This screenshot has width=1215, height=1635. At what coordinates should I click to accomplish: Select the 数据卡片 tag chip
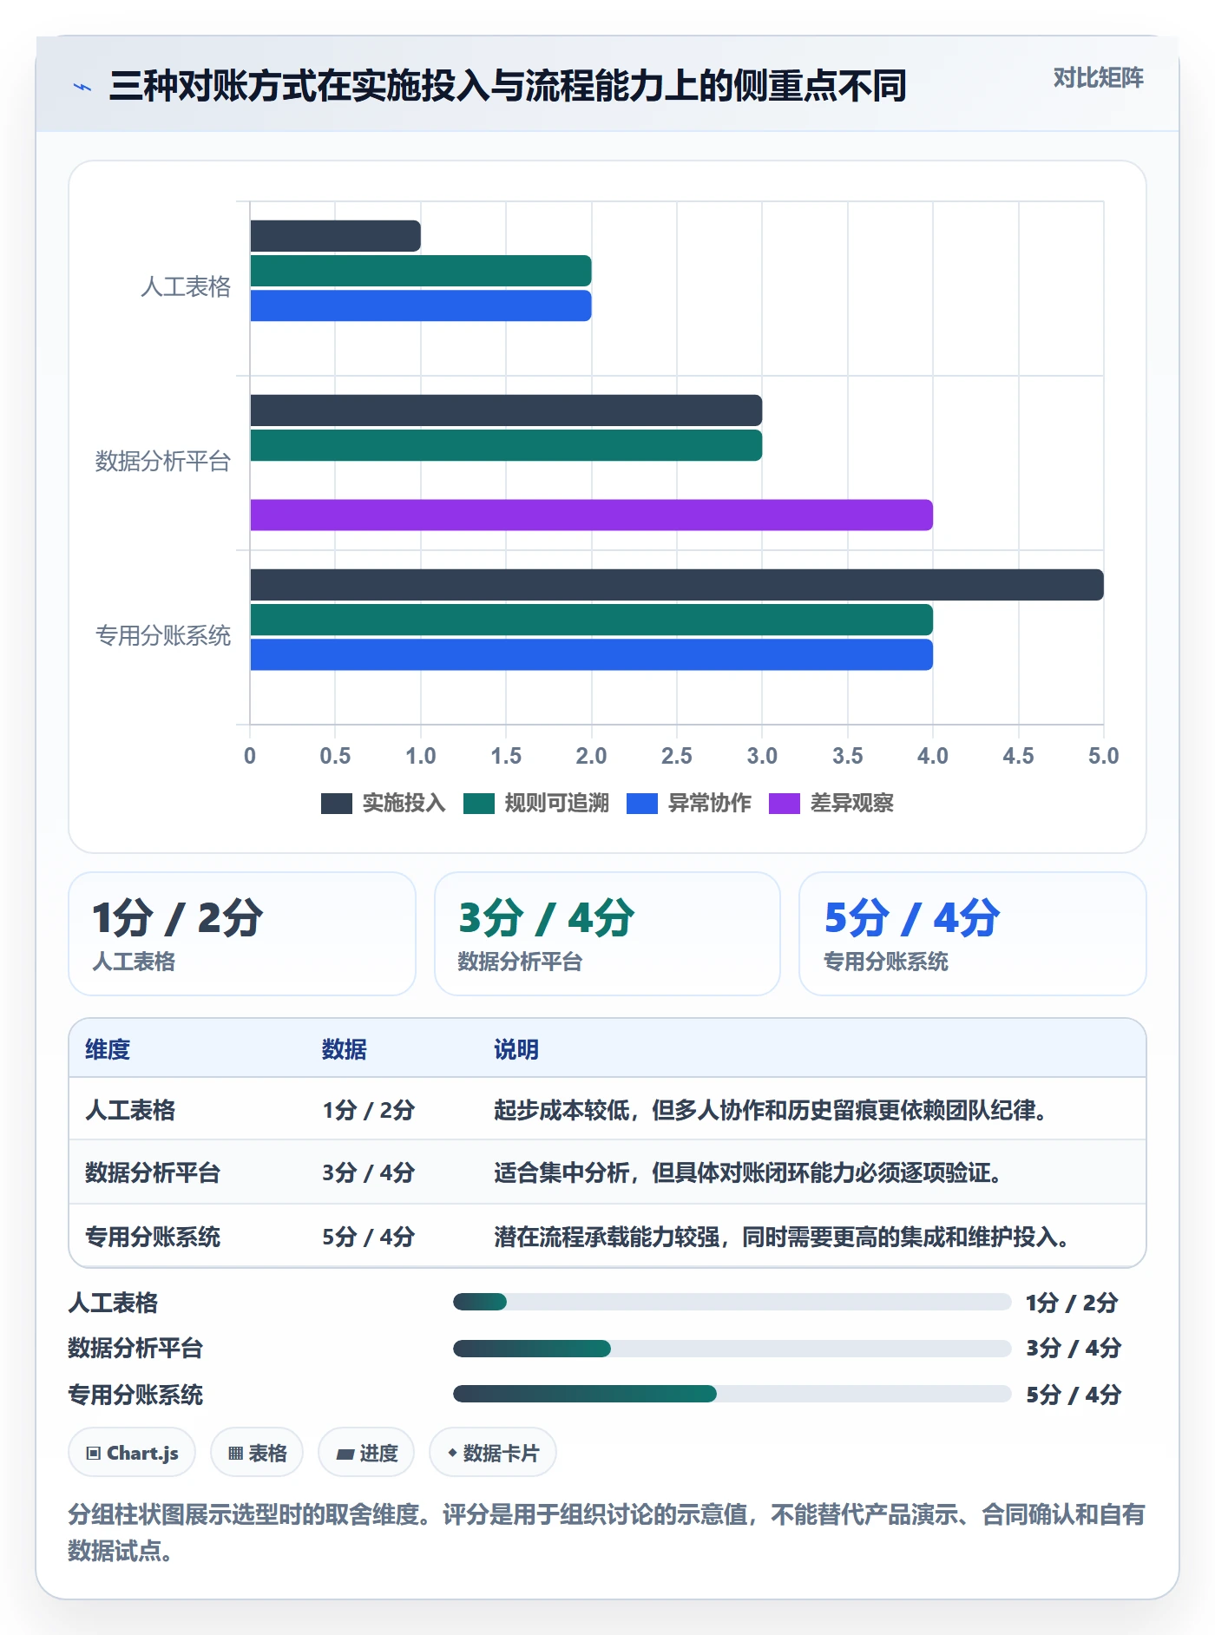493,1452
